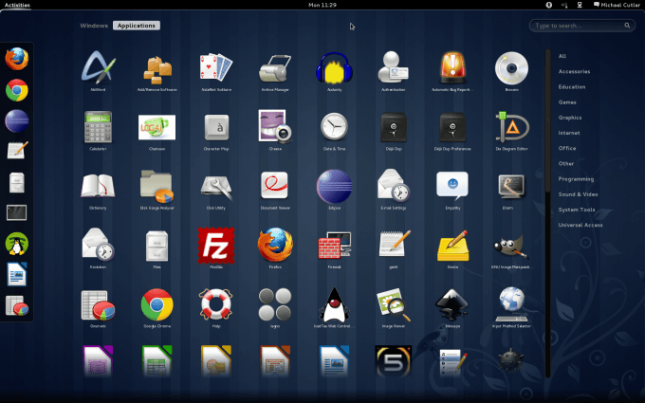Click the Type to search field
This screenshot has height=403, width=645.
582,26
